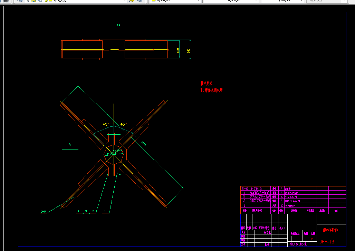
Task: Select the 阶段标记 title block cell
Action: tap(295, 233)
